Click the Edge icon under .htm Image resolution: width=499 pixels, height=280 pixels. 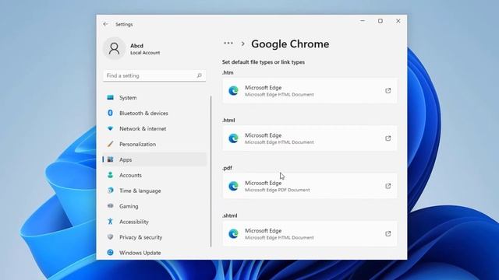coord(233,91)
